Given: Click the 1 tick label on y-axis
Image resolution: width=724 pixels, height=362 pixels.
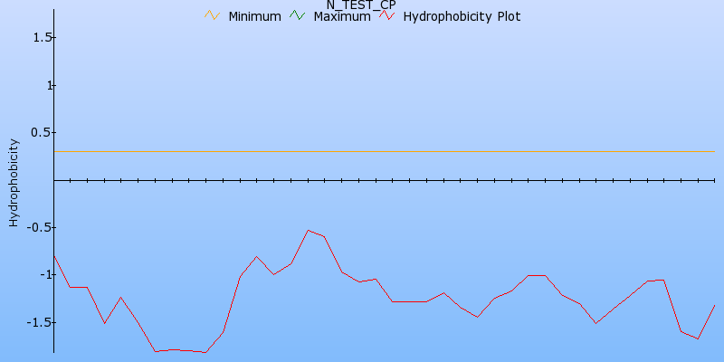Looking at the screenshot, I should (x=50, y=85).
